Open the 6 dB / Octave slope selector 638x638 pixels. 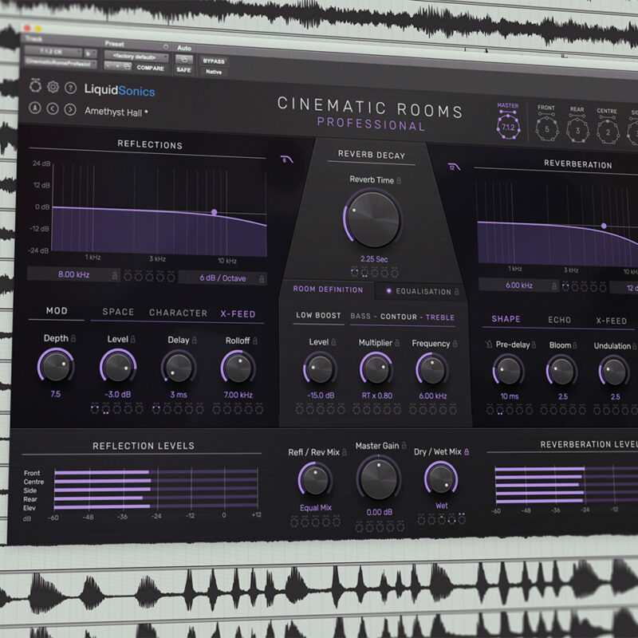point(223,278)
